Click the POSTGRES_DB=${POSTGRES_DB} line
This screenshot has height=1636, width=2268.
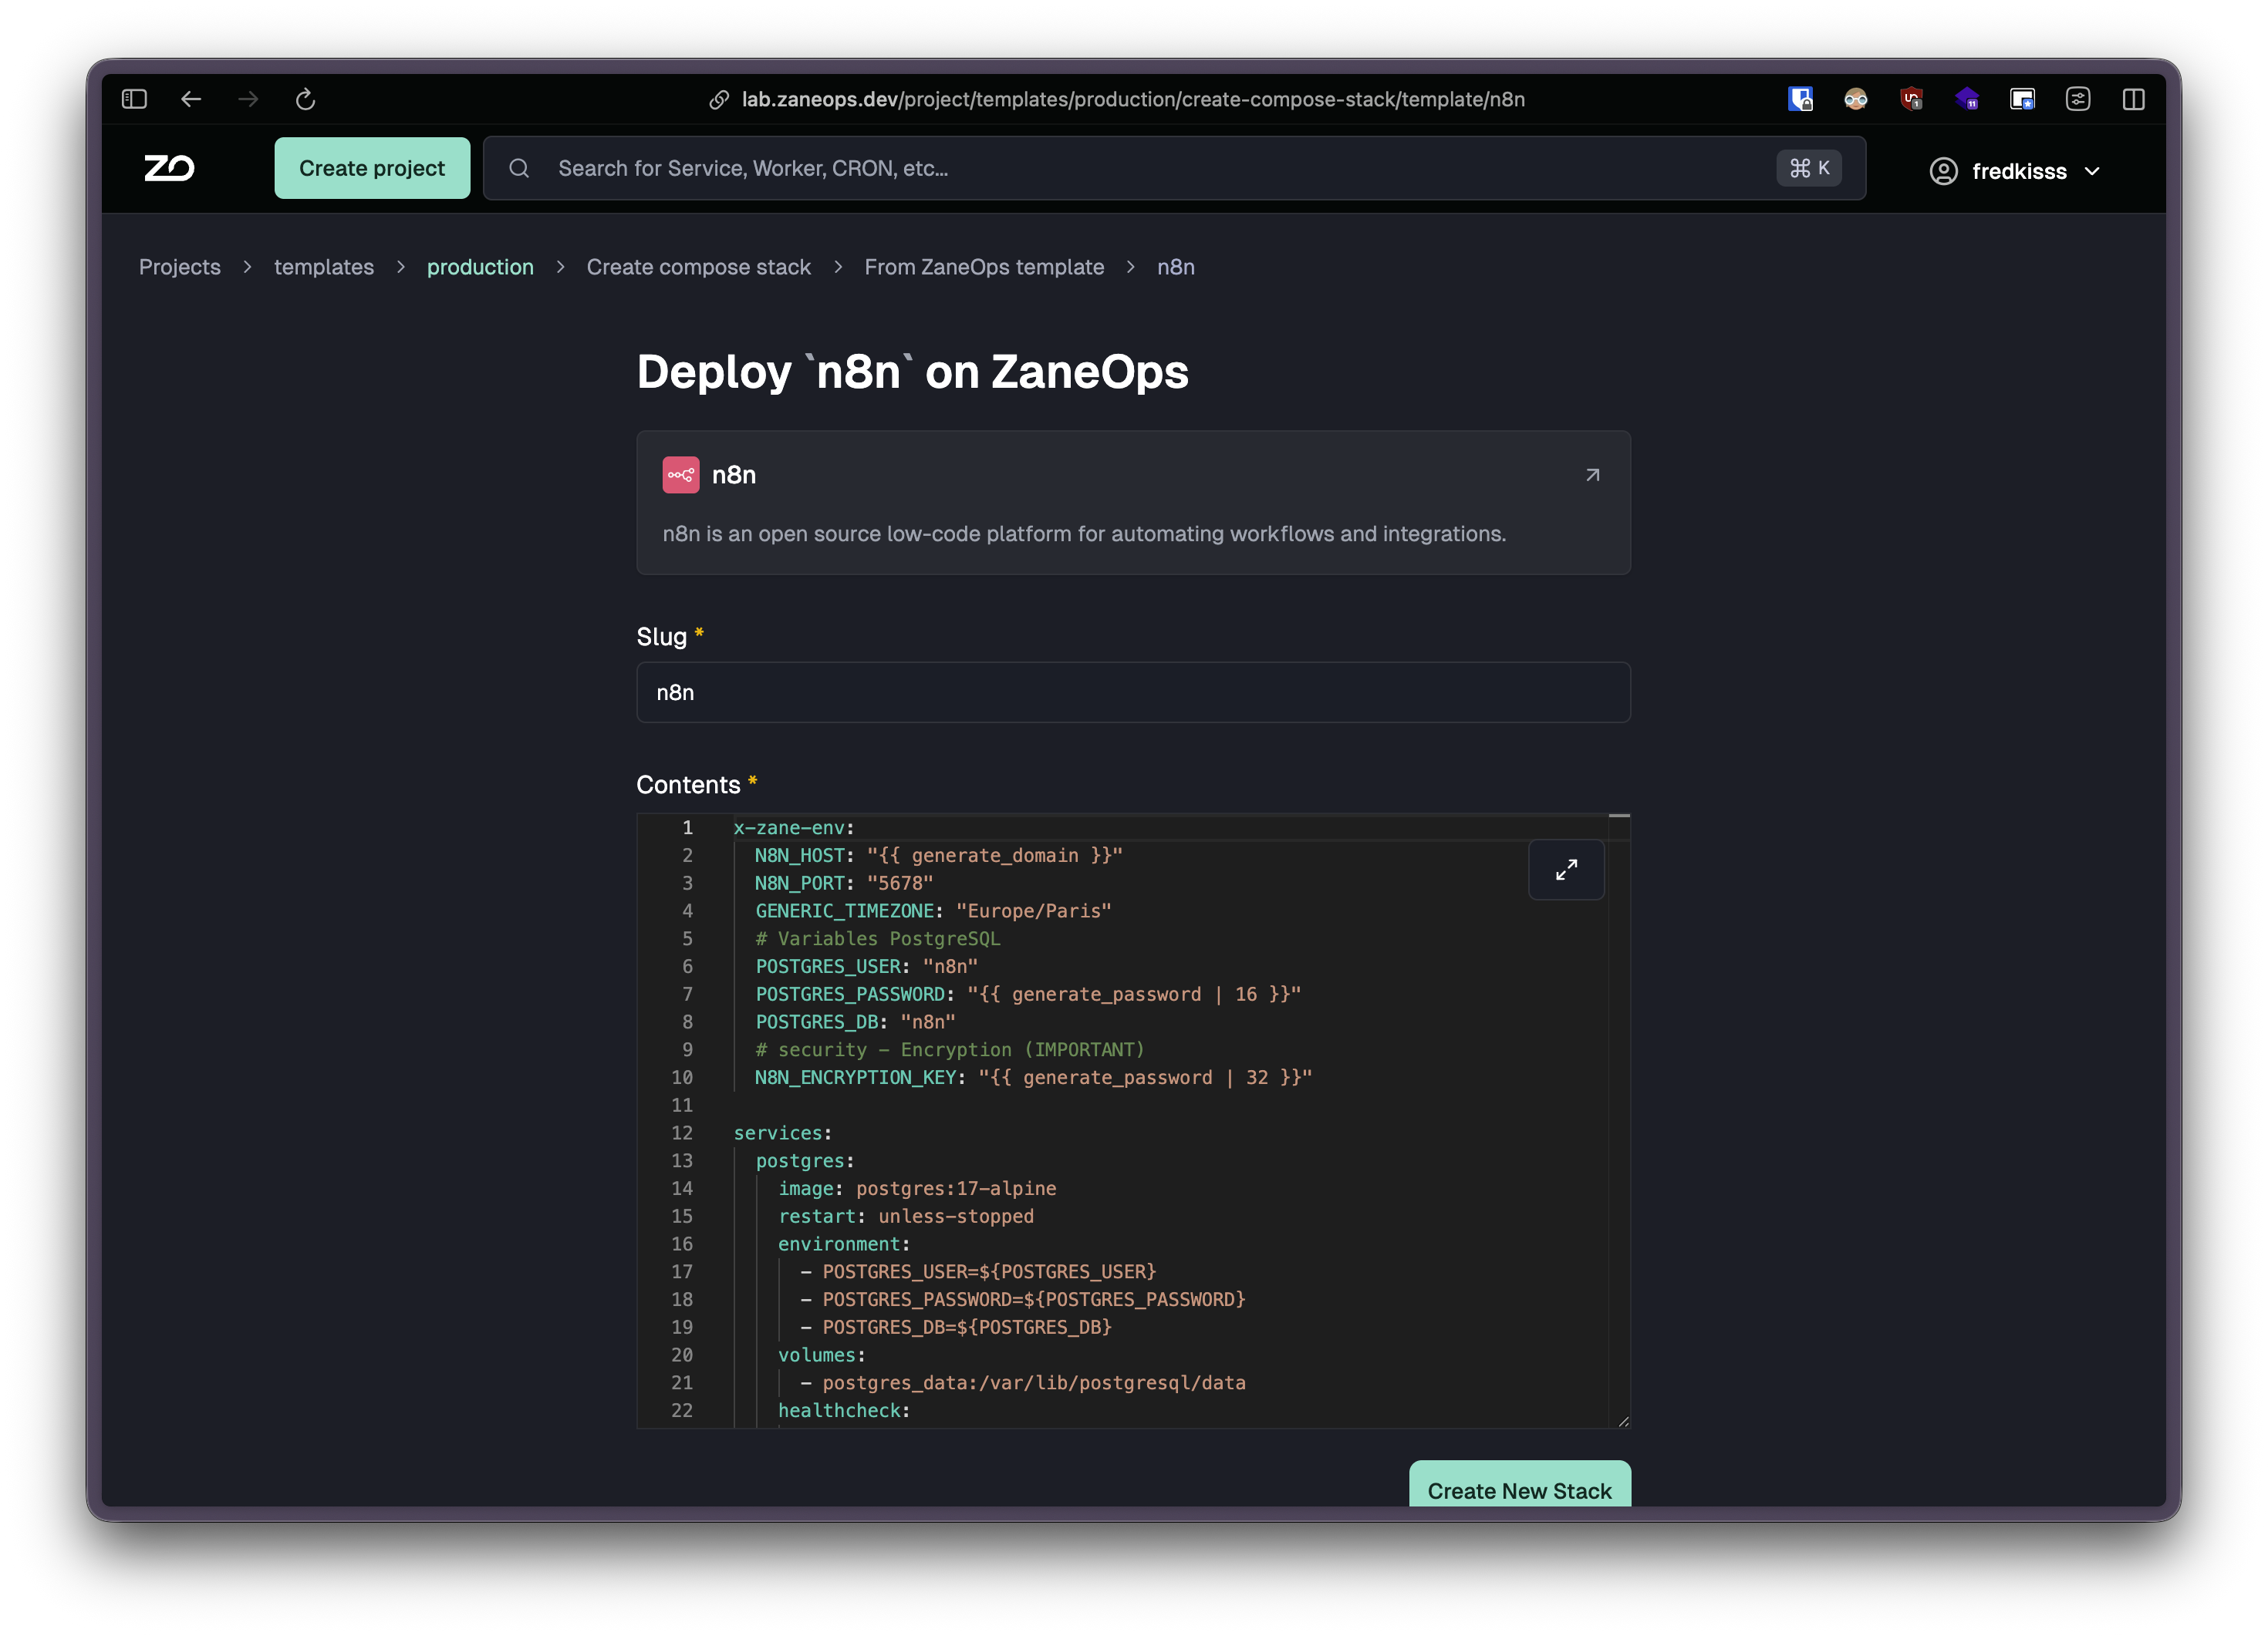956,1328
